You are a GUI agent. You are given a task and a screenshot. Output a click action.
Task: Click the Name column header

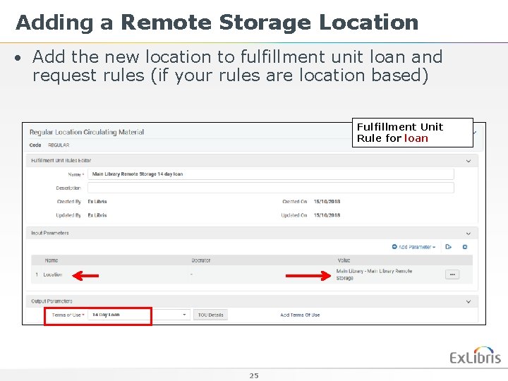52,260
